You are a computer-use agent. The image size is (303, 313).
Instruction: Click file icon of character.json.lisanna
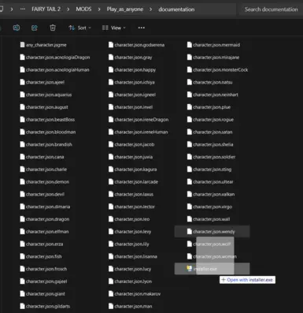111,256
